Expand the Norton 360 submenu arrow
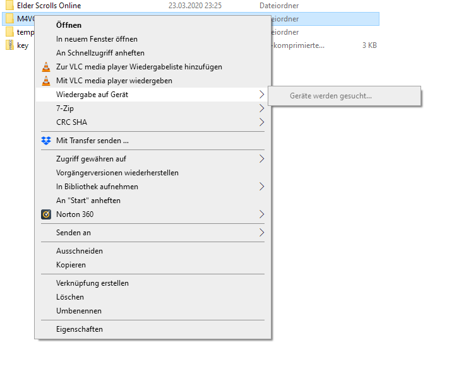The image size is (459, 374). point(262,214)
